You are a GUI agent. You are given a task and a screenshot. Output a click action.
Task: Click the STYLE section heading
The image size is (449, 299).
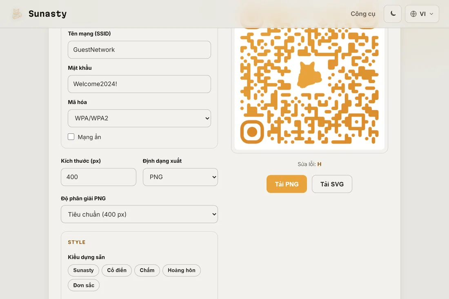coord(76,242)
